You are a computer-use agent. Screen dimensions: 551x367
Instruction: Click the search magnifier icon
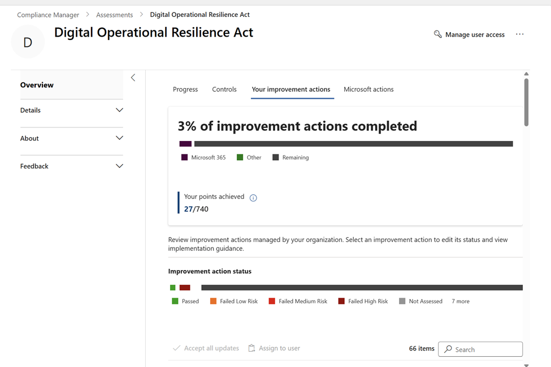[x=448, y=350]
